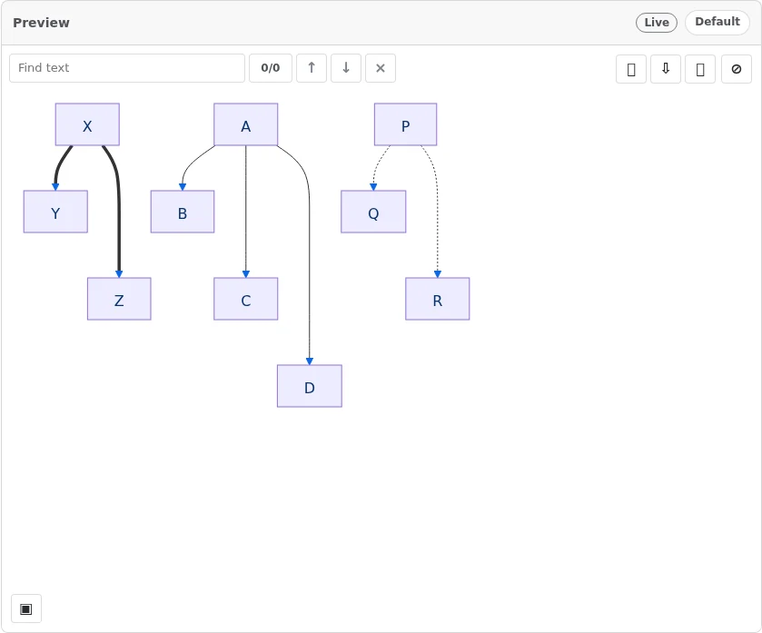Image resolution: width=762 pixels, height=633 pixels.
Task: Click into the Find text field
Action: [x=127, y=68]
